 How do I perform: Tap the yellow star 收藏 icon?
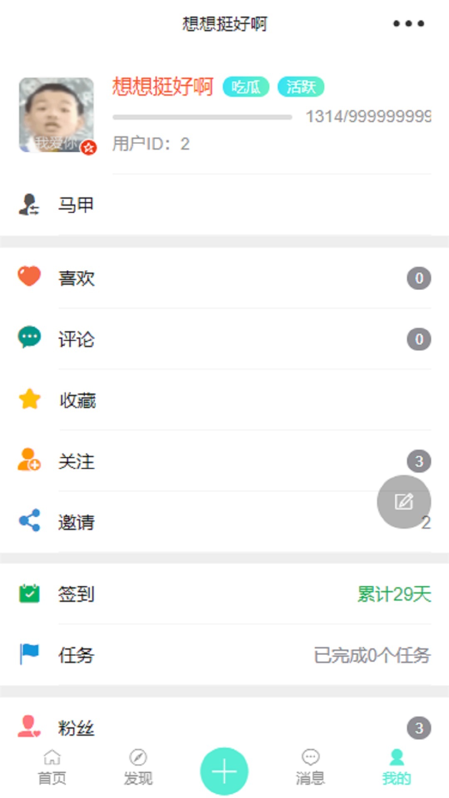pyautogui.click(x=30, y=399)
